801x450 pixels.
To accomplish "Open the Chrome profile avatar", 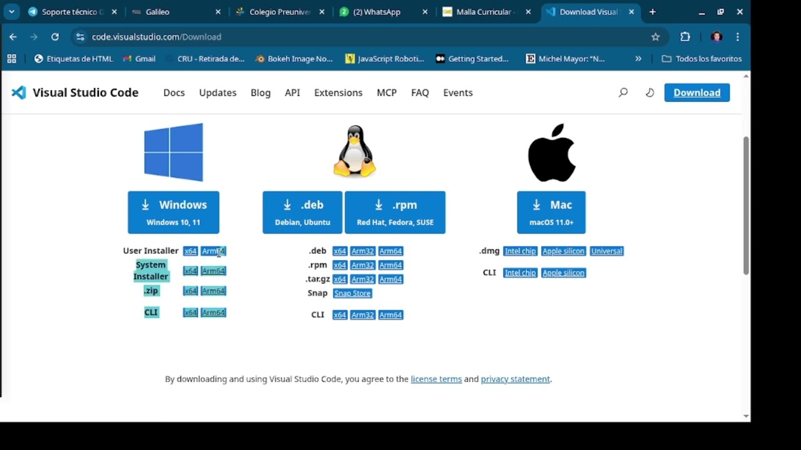I will [x=717, y=37].
